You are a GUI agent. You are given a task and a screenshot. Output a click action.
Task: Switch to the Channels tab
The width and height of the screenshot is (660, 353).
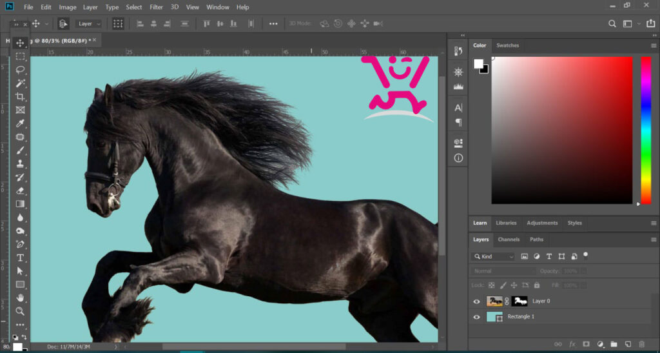coord(509,239)
